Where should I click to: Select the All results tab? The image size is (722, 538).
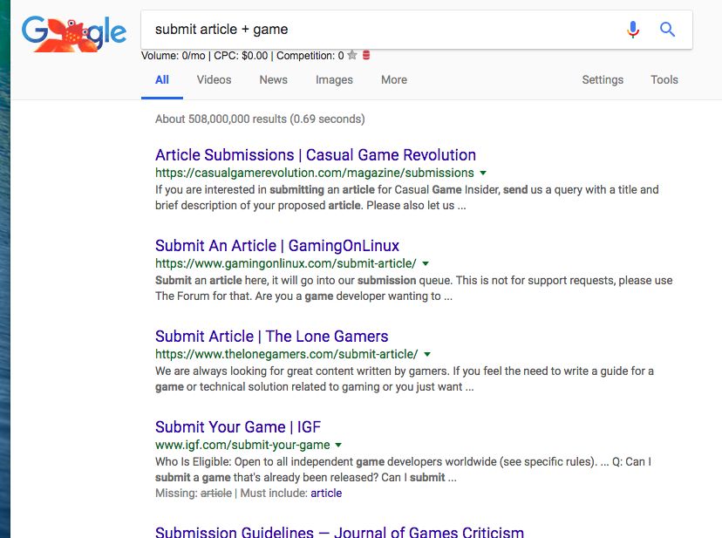[162, 80]
